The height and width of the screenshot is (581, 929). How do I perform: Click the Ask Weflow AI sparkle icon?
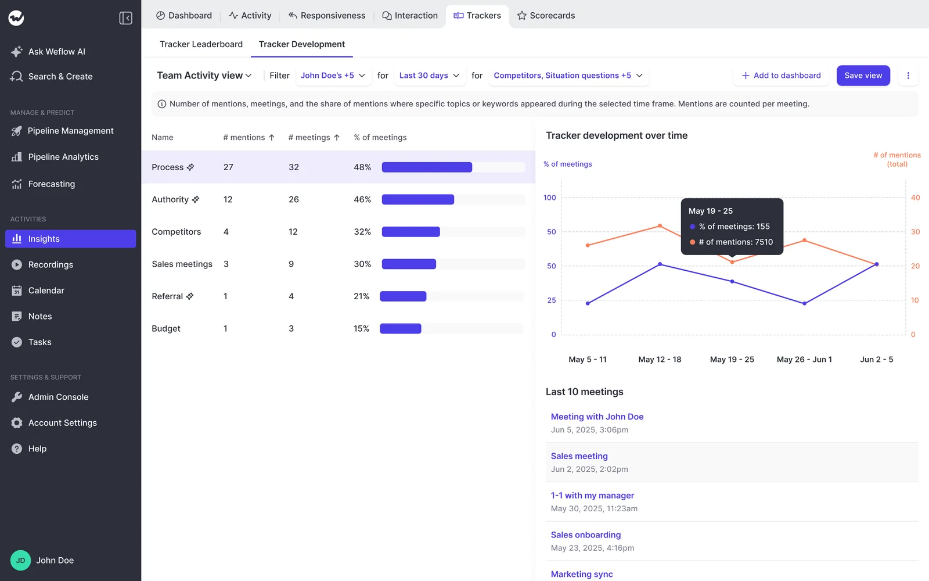(x=17, y=52)
